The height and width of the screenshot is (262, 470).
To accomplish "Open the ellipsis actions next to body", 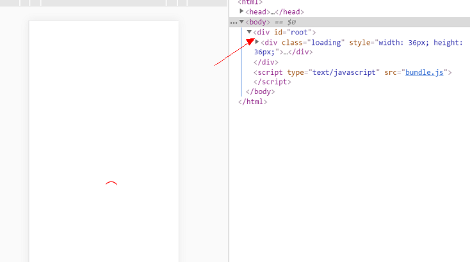I will coord(234,22).
